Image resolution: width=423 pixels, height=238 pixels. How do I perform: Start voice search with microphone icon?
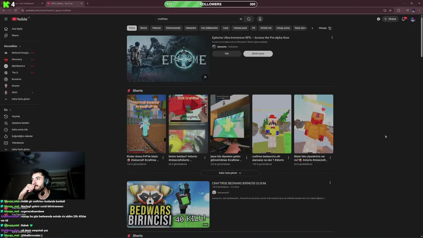(x=260, y=19)
